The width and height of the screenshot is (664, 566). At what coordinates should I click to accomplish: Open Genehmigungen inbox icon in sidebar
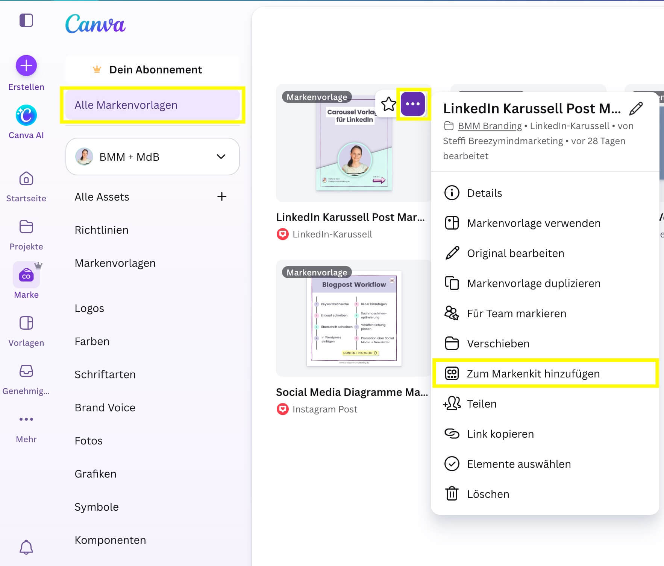[x=26, y=371]
